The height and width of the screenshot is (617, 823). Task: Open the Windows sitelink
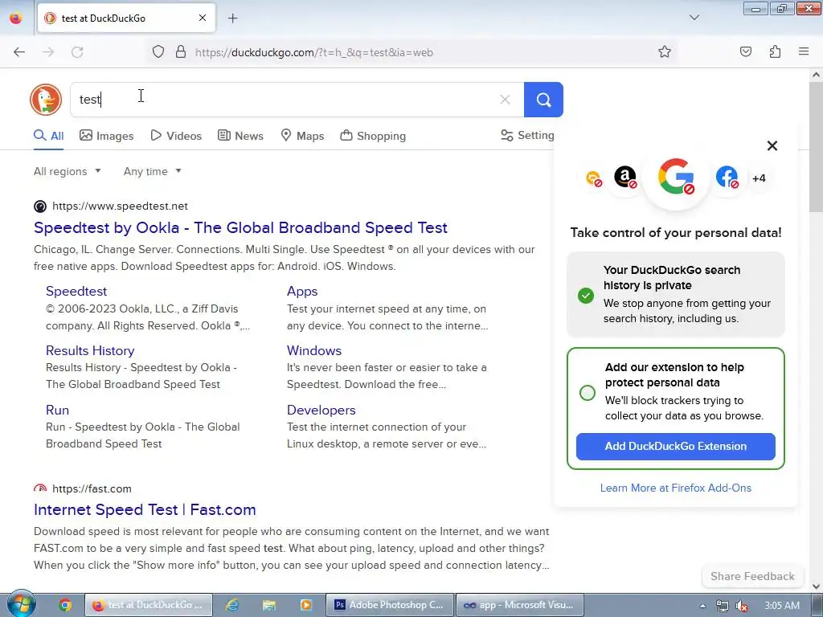coord(314,350)
